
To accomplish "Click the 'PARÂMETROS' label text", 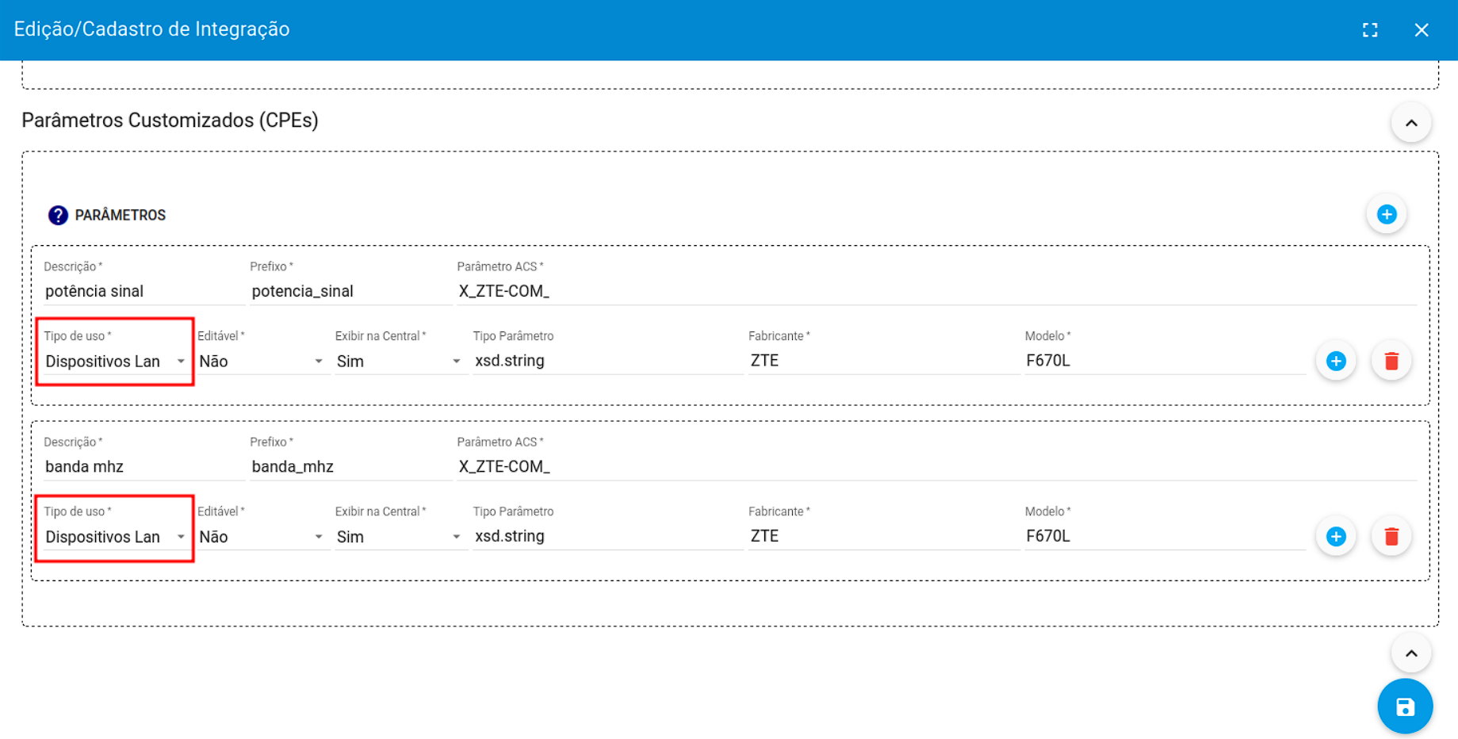I will [121, 215].
